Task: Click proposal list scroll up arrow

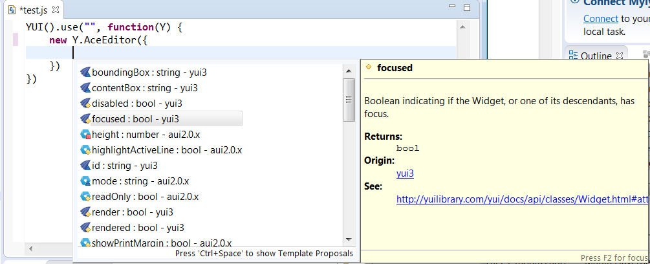Action: click(349, 71)
